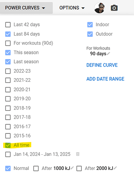Viewport: 134px width, 177px height.
Task: Check the 2022-23 season curve
Action: coord(8,71)
